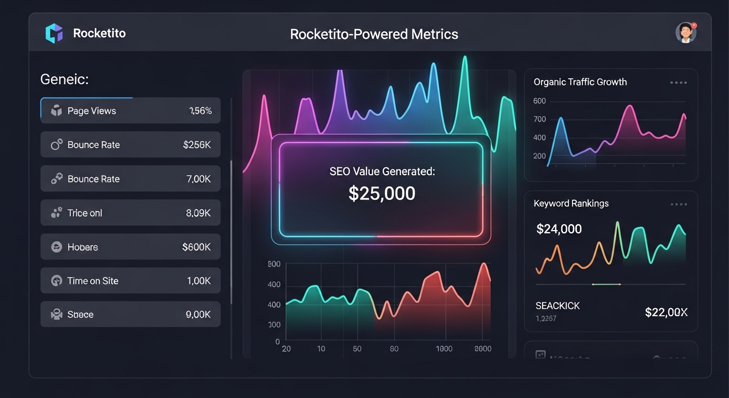Select the Time on Site row

click(x=130, y=281)
